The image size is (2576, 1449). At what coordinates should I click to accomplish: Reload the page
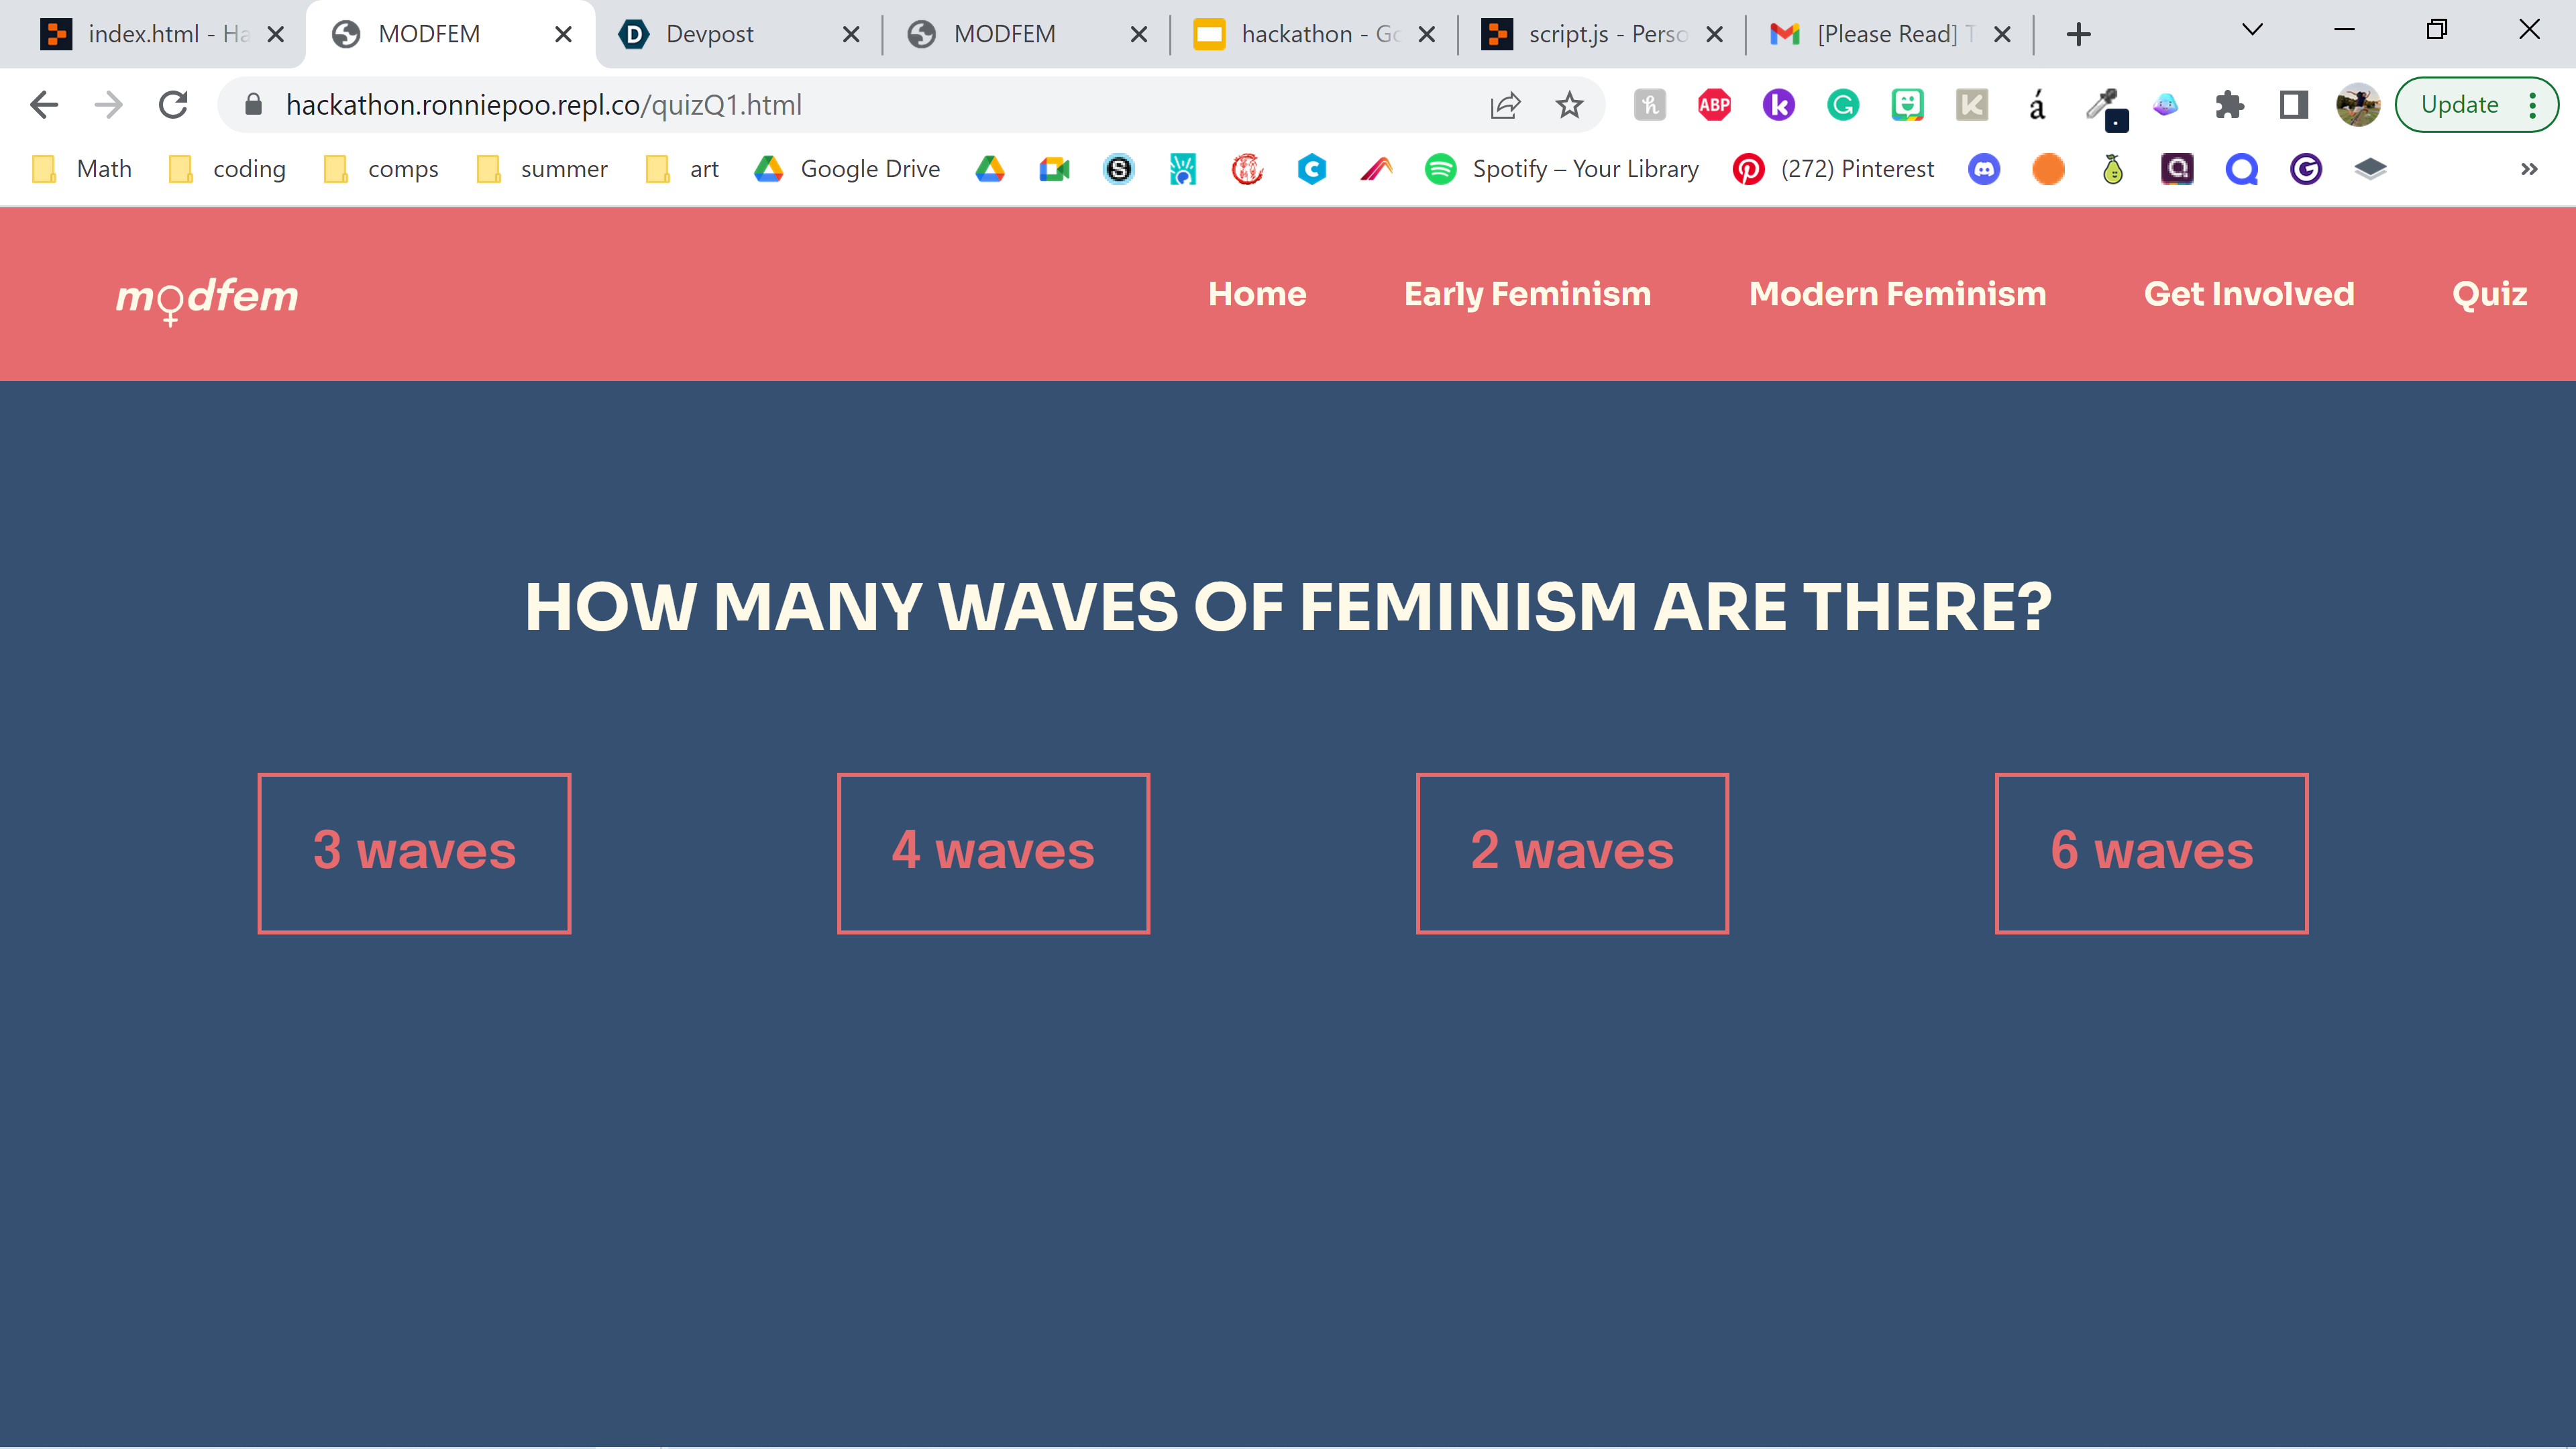tap(173, 105)
